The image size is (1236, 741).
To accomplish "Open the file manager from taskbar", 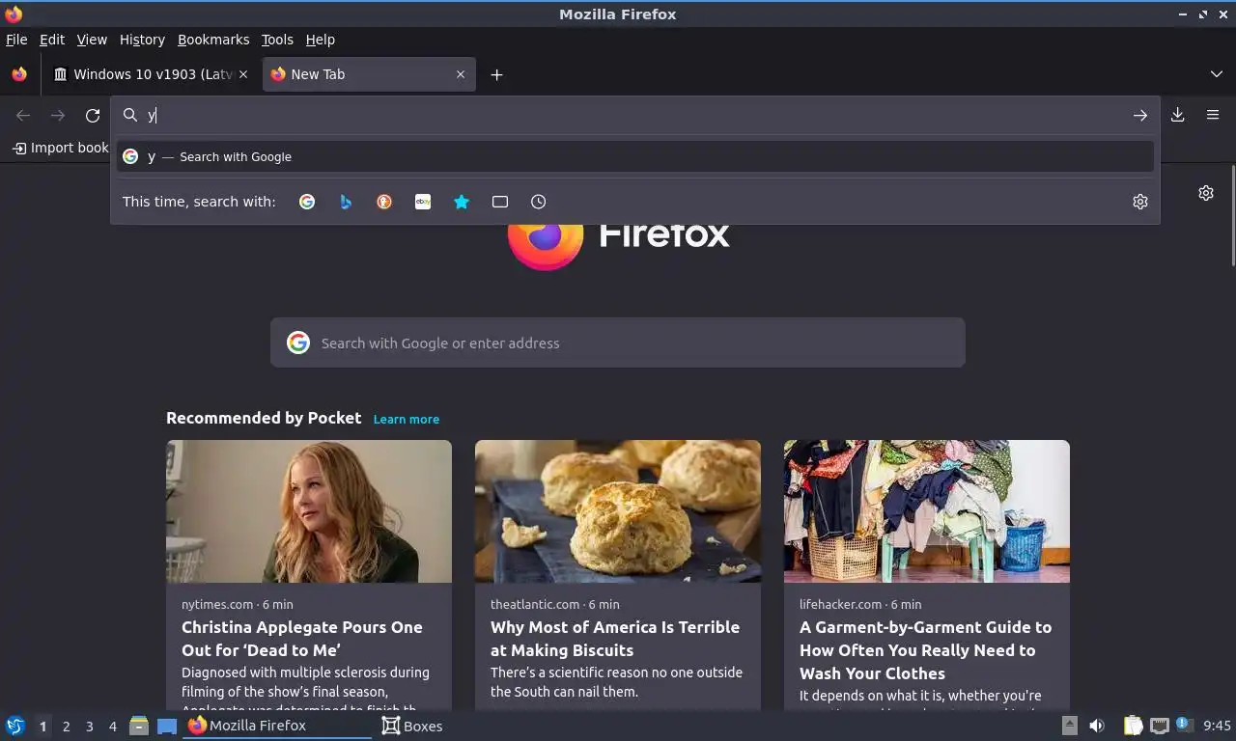I will point(139,726).
